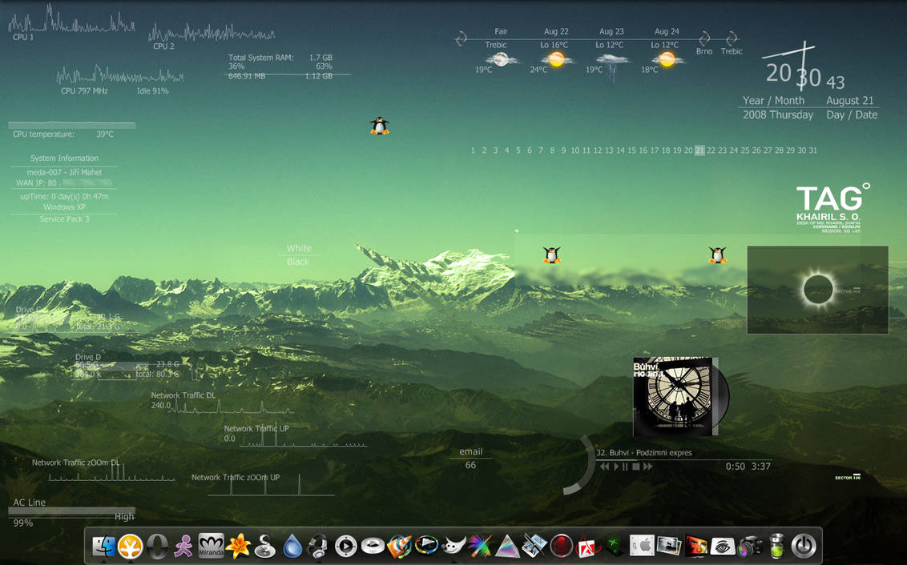
Task: Select date 21 on the calendar strip
Action: [x=699, y=150]
